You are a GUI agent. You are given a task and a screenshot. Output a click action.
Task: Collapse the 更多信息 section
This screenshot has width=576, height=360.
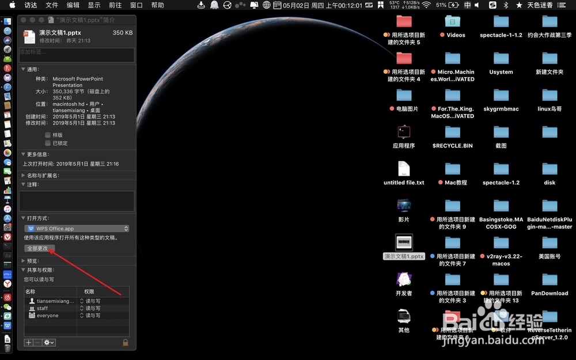pyautogui.click(x=23, y=154)
